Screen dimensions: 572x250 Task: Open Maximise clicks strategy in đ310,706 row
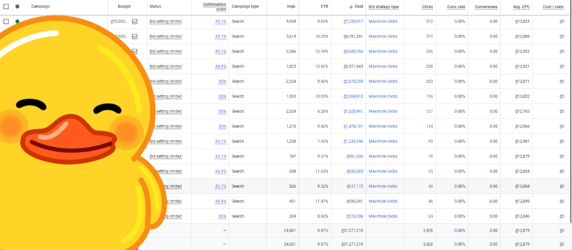pos(383,216)
